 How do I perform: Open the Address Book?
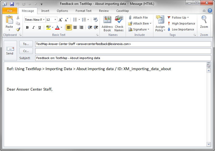pos(107,24)
